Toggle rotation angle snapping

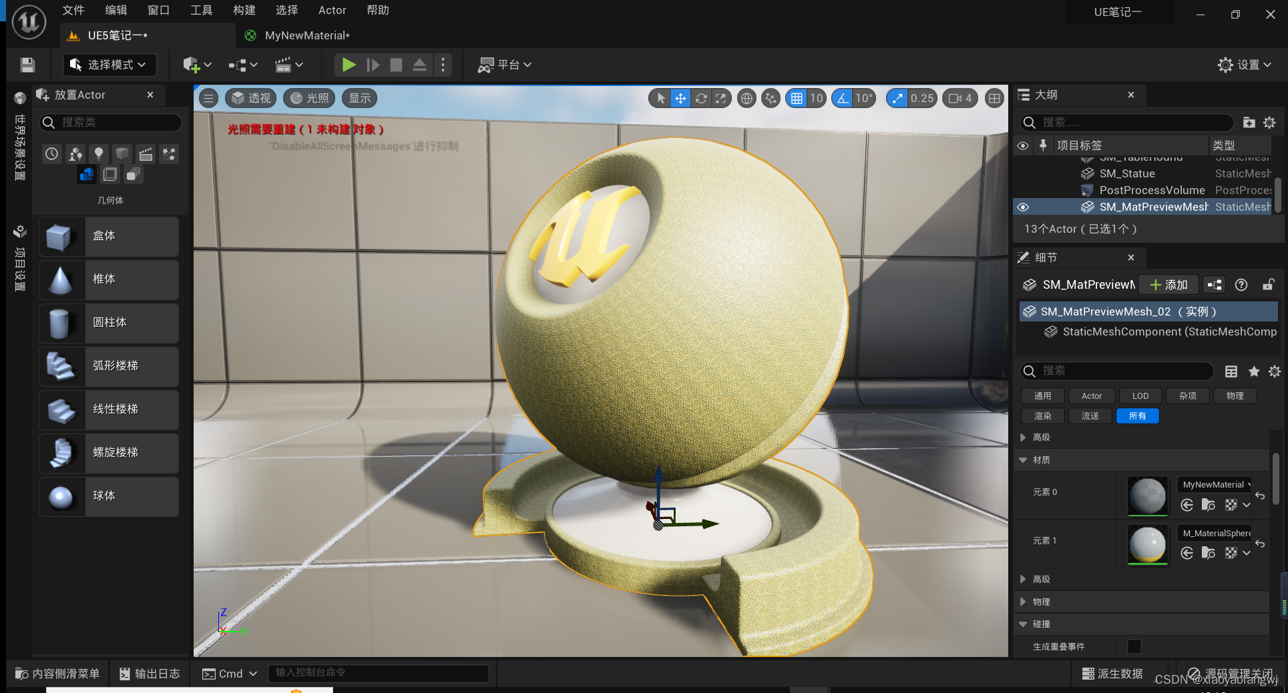(x=843, y=98)
